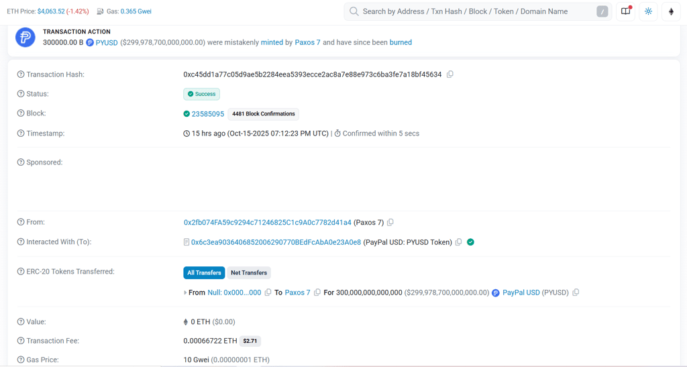Click the 0.00066722 ETH fee text

pyautogui.click(x=210, y=341)
